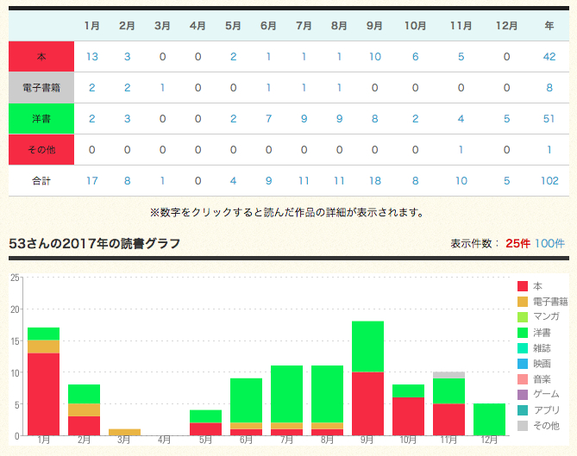Click the 洋書 row header cell
The image size is (577, 456).
41,118
